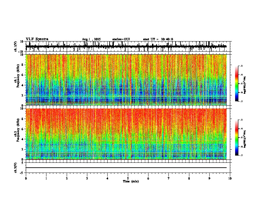Click the 'Time (min)' axis label

click(x=131, y=181)
